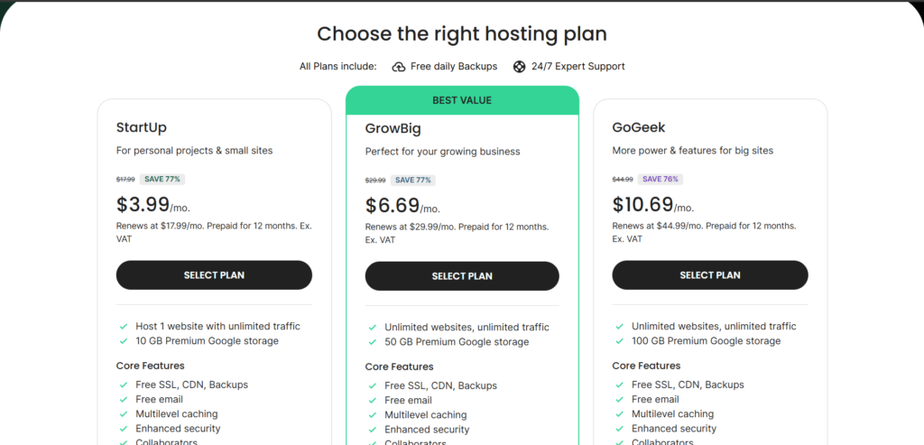The height and width of the screenshot is (445, 924).
Task: Click checkmark beside GoGeek 'Enhanced security'
Action: [x=619, y=429]
